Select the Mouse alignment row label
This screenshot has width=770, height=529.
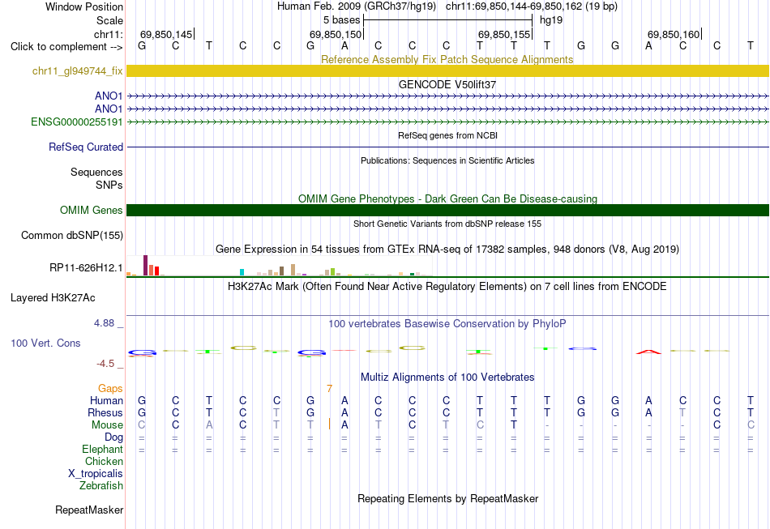(x=107, y=425)
